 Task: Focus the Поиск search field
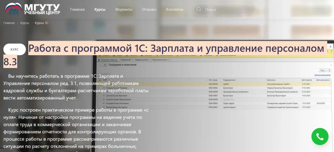click(222, 9)
